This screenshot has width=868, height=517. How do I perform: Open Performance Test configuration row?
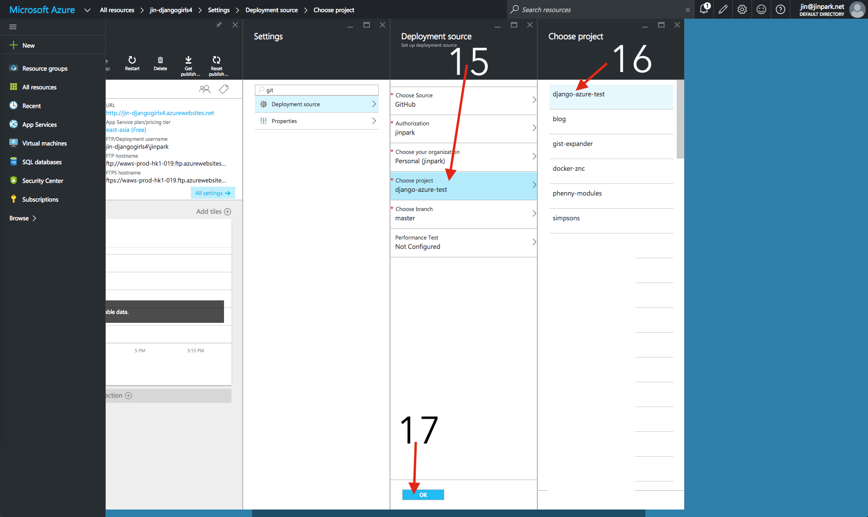[463, 242]
